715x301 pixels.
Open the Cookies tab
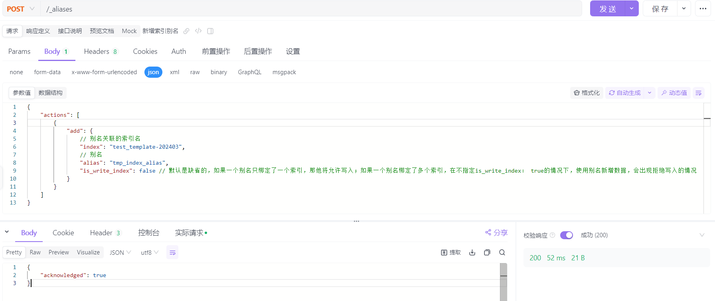[145, 51]
